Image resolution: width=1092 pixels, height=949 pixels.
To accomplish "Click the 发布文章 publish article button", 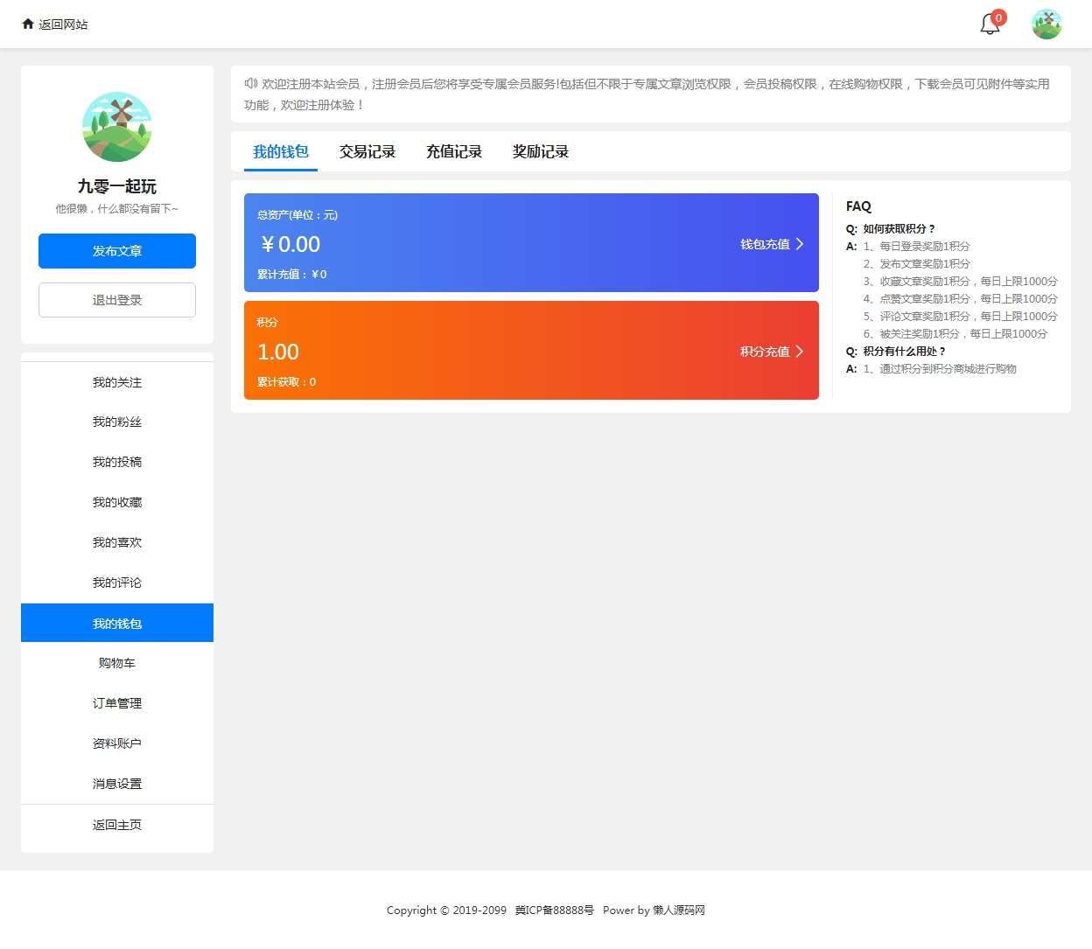I will tap(116, 251).
